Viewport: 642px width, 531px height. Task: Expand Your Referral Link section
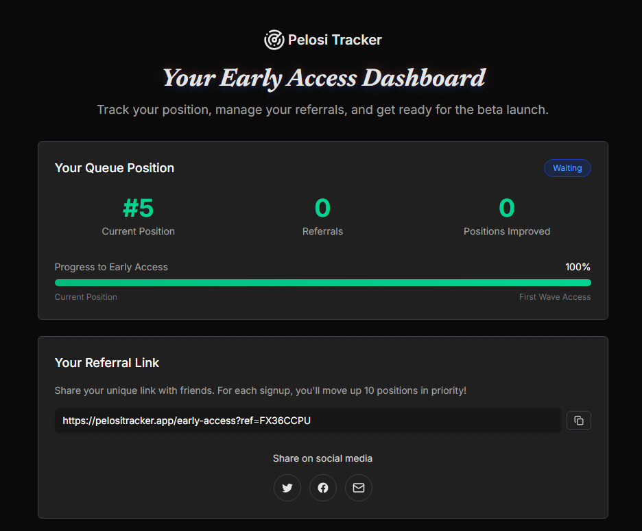(x=106, y=363)
